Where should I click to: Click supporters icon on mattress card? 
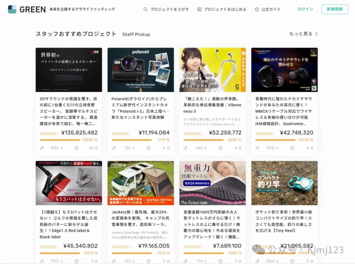pos(186,261)
